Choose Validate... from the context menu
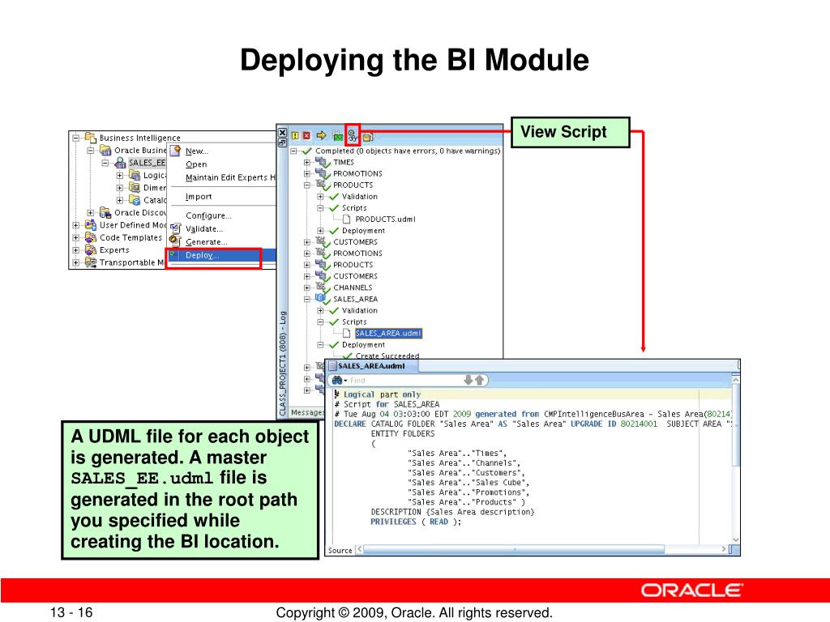The image size is (830, 622). pyautogui.click(x=204, y=228)
